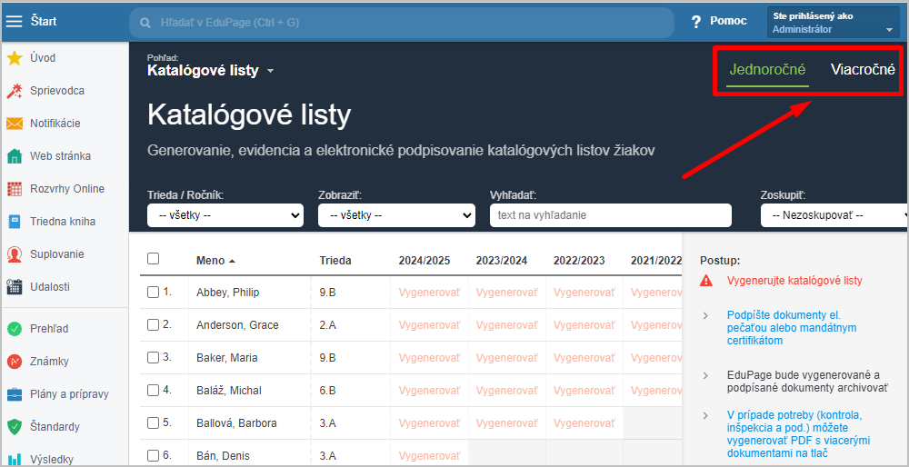Click the Úvod star icon
This screenshot has width=909, height=467.
(x=15, y=58)
